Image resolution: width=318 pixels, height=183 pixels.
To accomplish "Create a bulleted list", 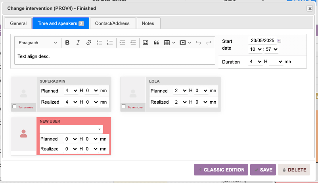I will pos(100,42).
